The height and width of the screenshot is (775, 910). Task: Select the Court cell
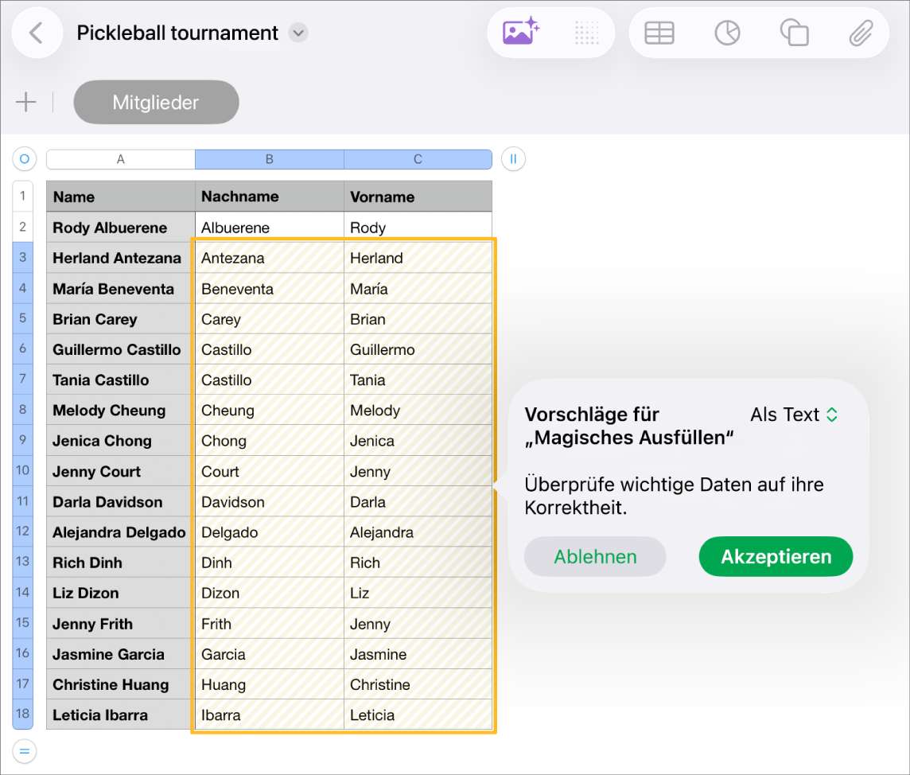[270, 471]
